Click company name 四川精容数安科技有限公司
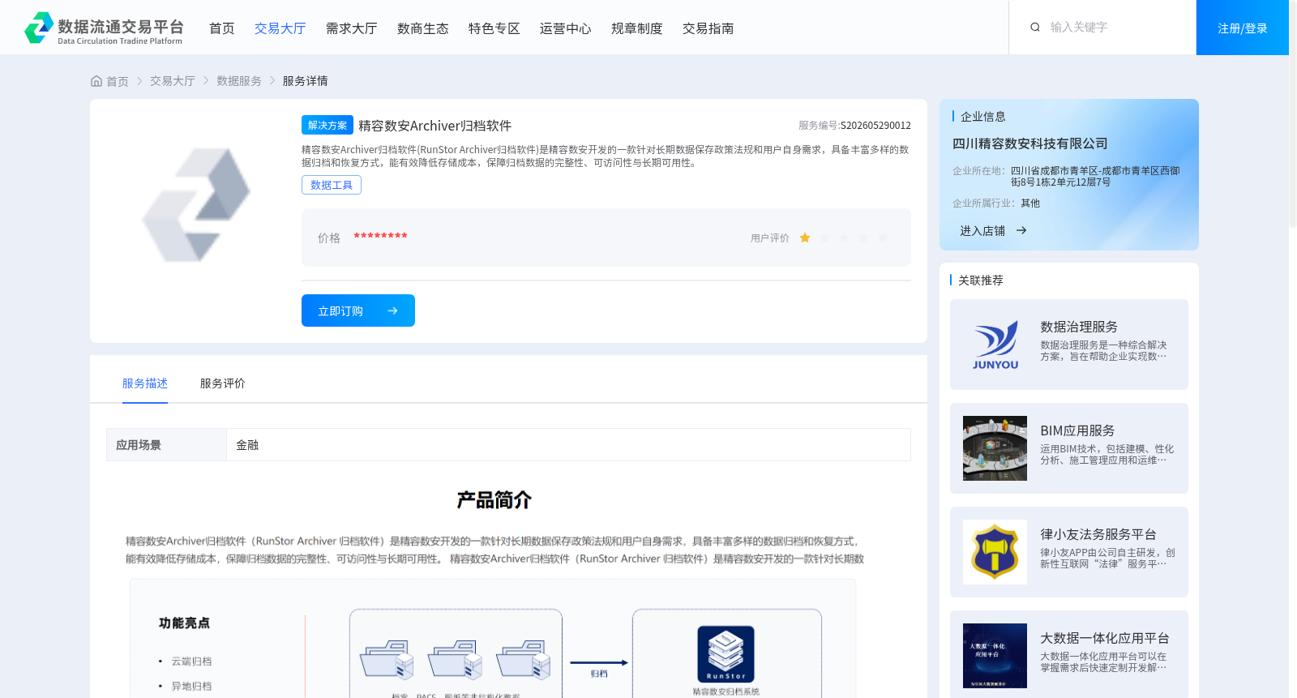 [1030, 143]
